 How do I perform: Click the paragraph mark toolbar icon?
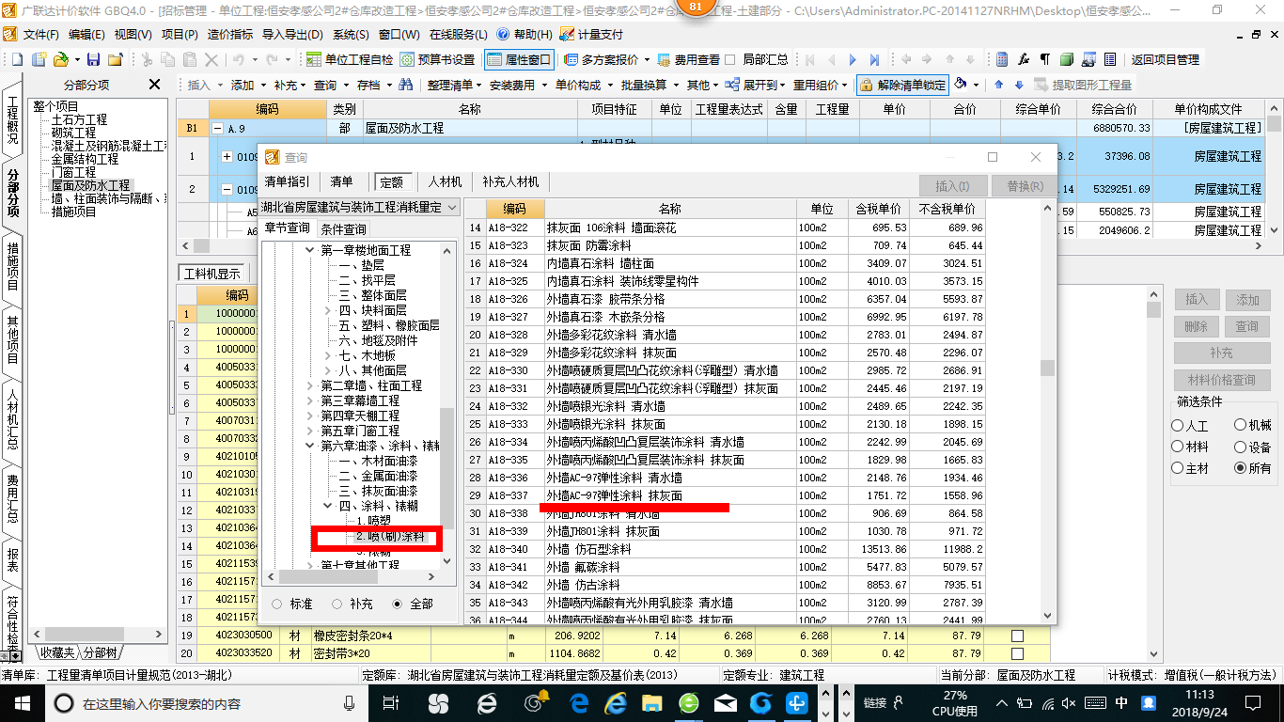pyautogui.click(x=1045, y=59)
